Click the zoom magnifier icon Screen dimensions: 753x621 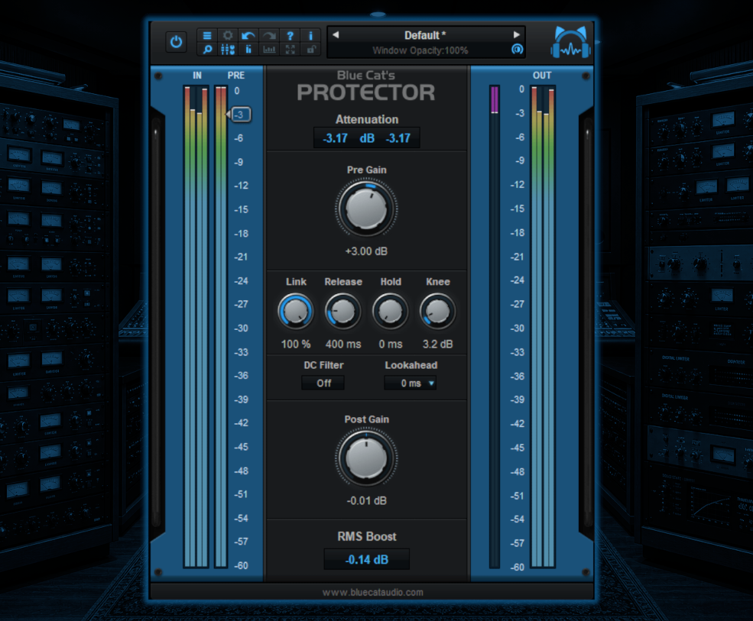pyautogui.click(x=207, y=49)
